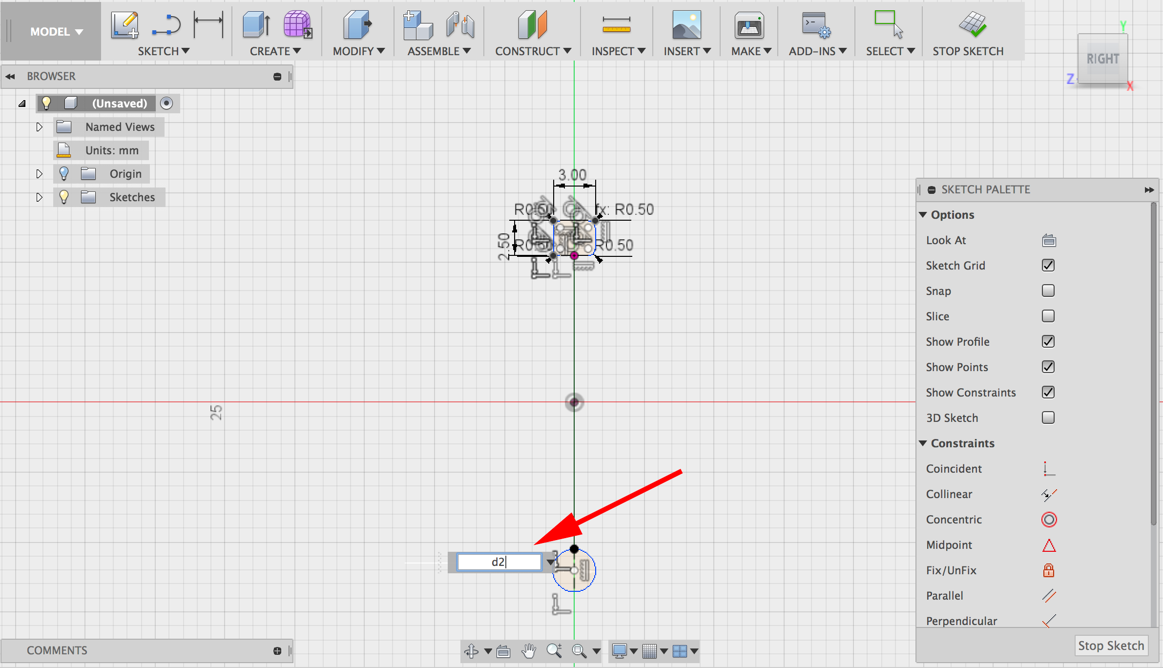Click the Look At icon in palette
1163x668 pixels.
[1049, 240]
